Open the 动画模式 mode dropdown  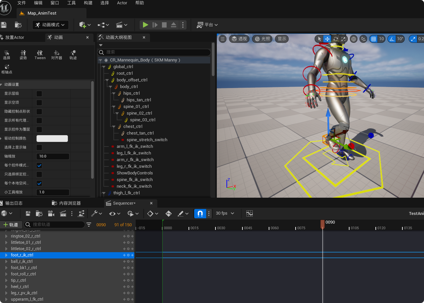(51, 25)
